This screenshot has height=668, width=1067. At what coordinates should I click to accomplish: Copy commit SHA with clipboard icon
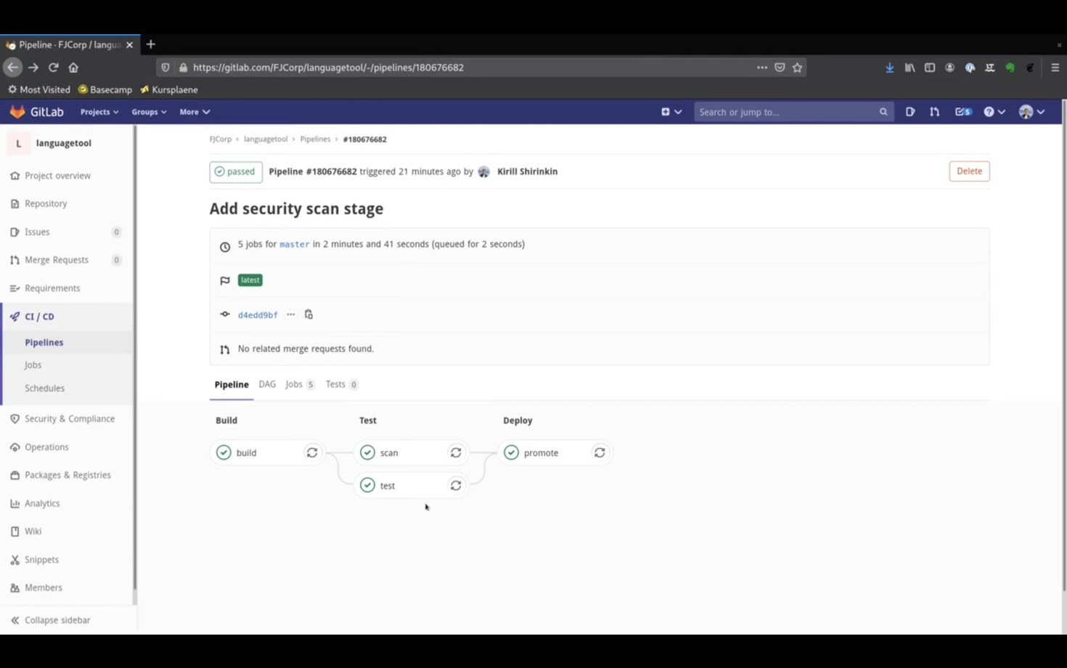(308, 314)
